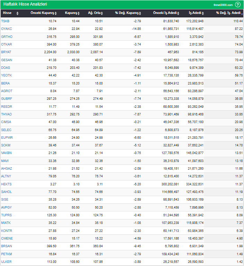
Task: Select the 301.95 weighted average for GRTHO
Action: [98, 37]
